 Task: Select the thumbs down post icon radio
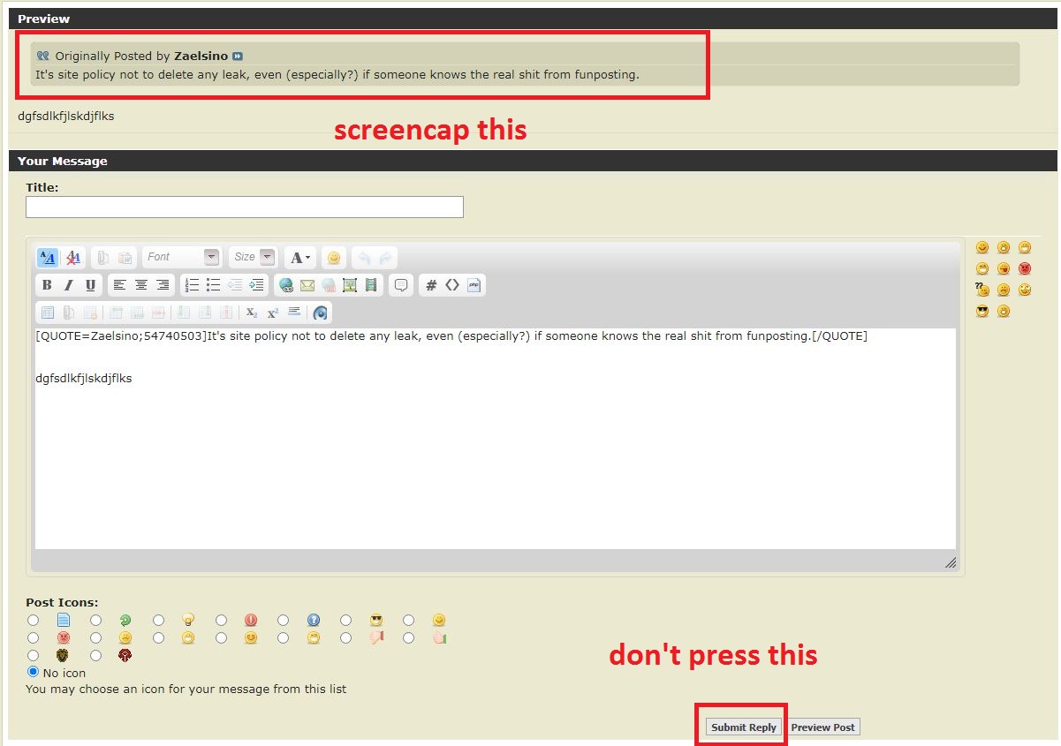tap(345, 637)
